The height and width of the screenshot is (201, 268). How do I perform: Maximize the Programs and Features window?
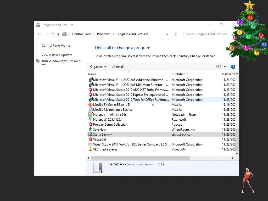(x=221, y=25)
